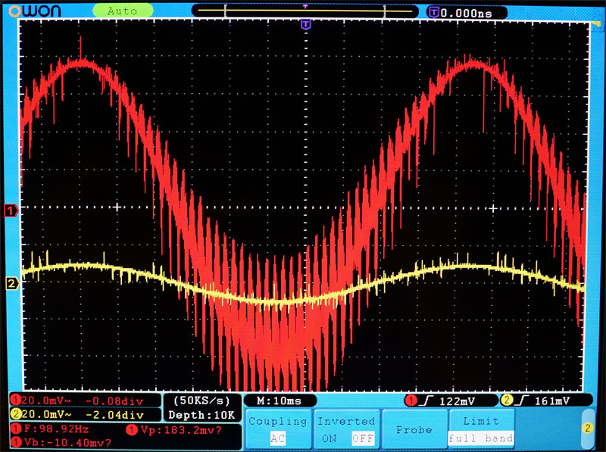The height and width of the screenshot is (452, 606).
Task: Select the Coupling menu item
Action: click(278, 421)
